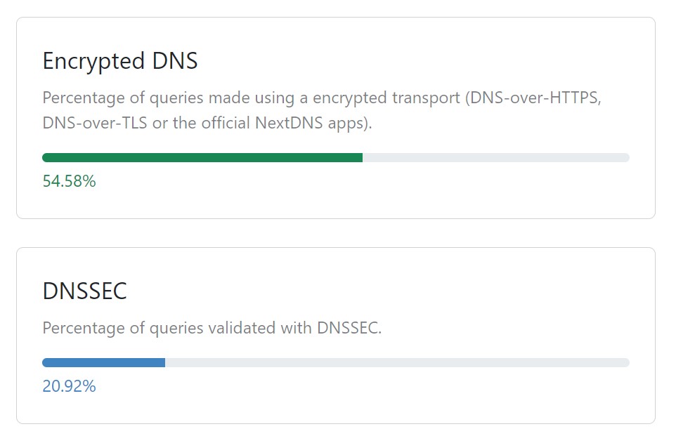Click the far-right end of DNSSEC bar

coord(625,363)
